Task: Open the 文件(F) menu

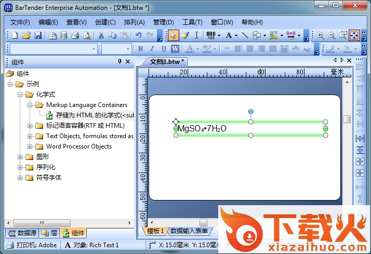Action: (x=20, y=22)
